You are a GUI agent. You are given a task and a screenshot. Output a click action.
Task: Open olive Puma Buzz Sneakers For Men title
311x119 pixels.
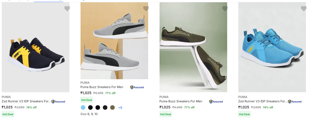181,101
